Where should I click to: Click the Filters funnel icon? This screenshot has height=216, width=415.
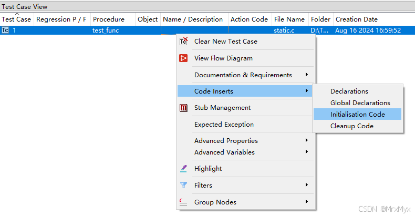[x=183, y=186]
